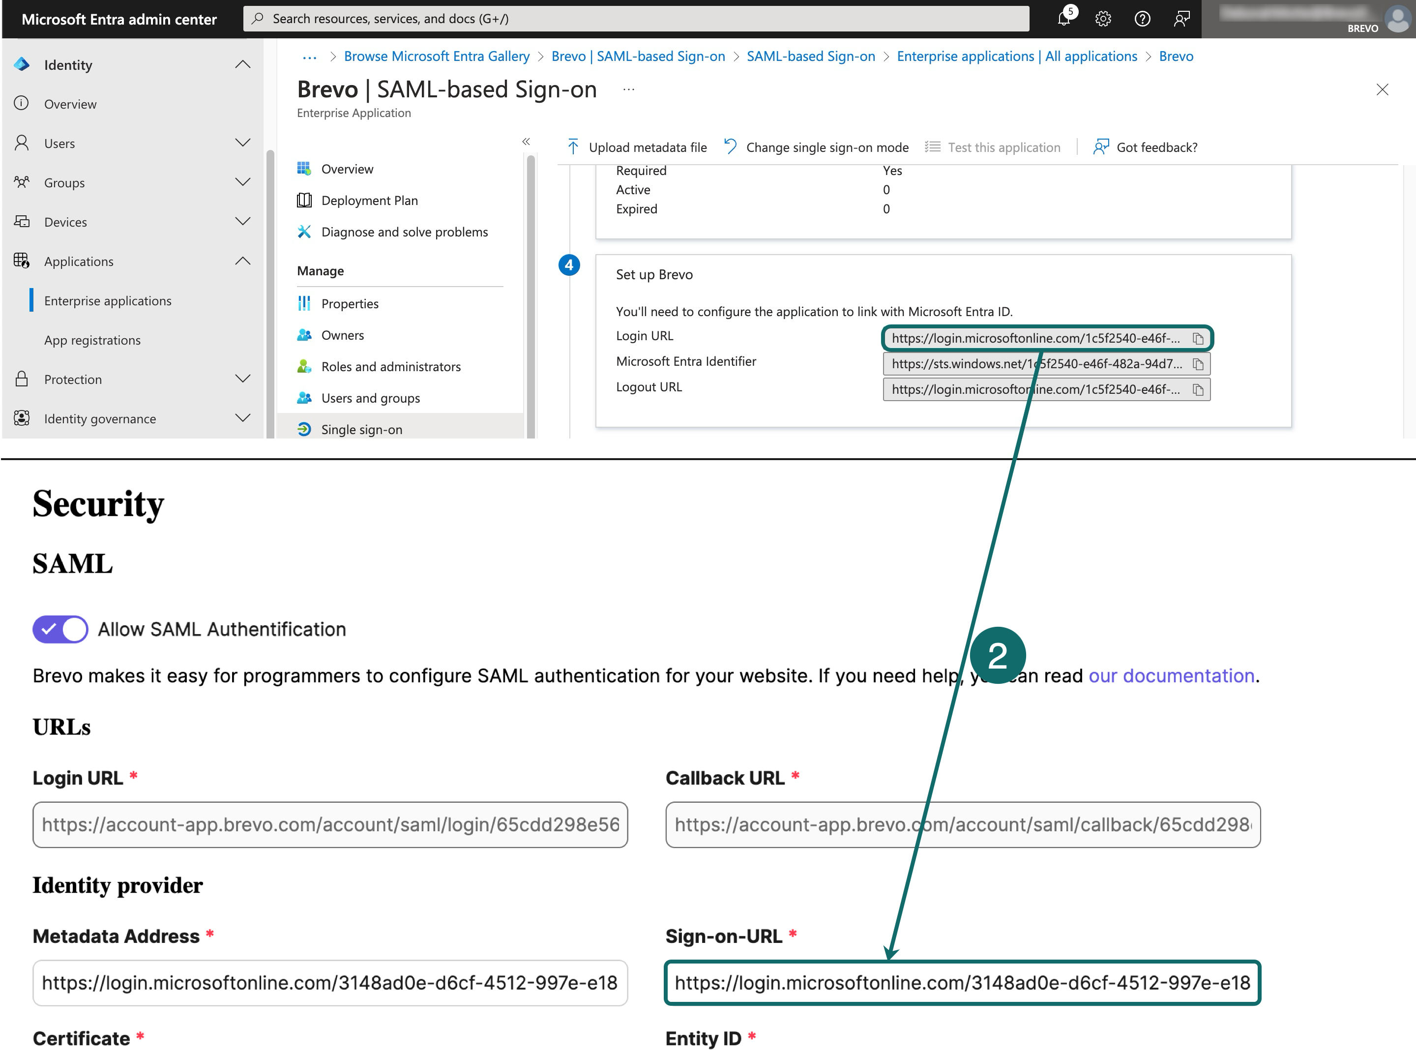1416x1053 pixels.
Task: Select Users and groups
Action: (x=370, y=398)
